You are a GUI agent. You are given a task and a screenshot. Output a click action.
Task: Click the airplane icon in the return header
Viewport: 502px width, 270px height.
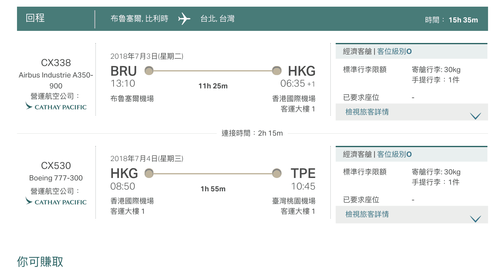184,19
